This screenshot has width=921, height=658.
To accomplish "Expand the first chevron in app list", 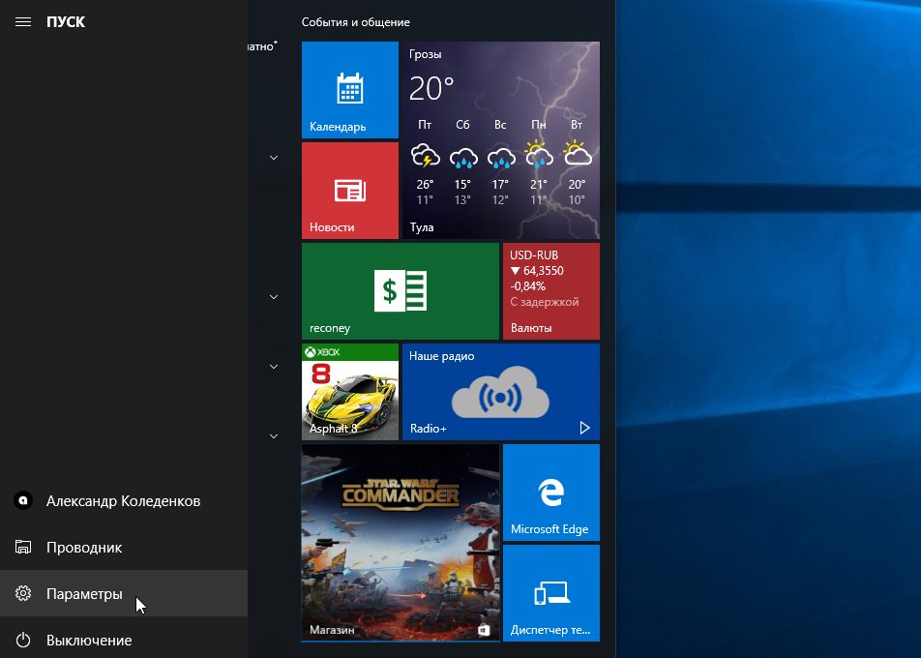I will (274, 157).
